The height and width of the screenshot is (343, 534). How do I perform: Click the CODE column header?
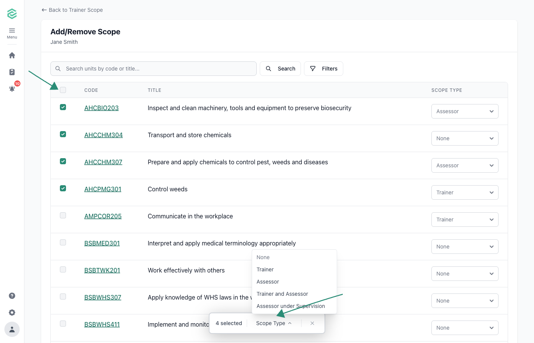[91, 90]
